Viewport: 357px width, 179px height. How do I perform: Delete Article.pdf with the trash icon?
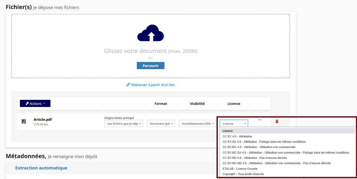pyautogui.click(x=277, y=121)
